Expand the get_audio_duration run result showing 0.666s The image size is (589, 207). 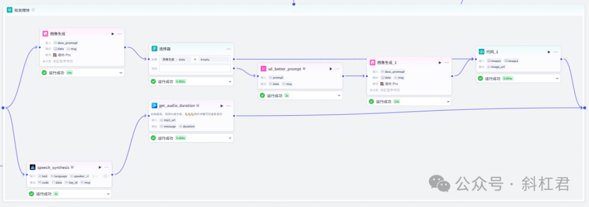point(230,138)
